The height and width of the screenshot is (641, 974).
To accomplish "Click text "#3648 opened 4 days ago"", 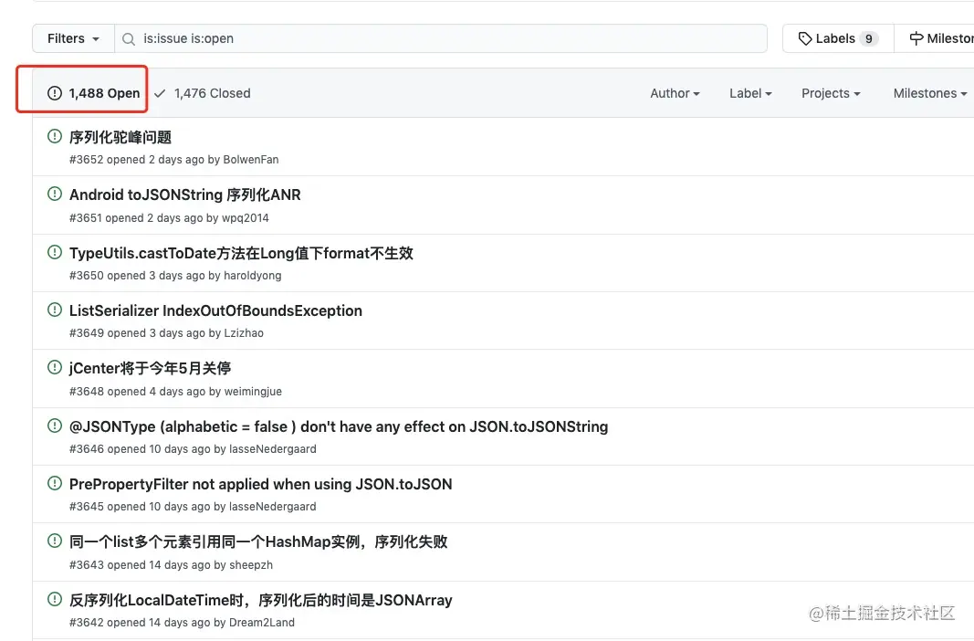I will [x=137, y=392].
